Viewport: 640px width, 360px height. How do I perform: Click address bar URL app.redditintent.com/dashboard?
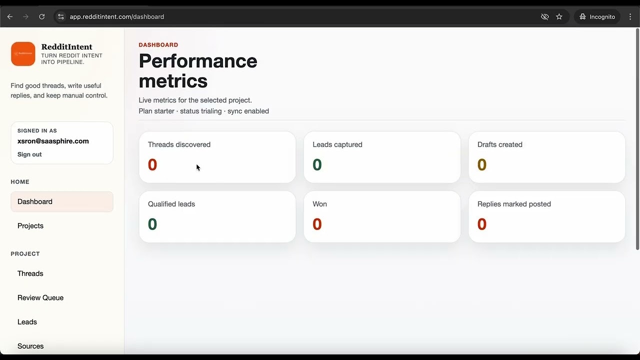(117, 16)
